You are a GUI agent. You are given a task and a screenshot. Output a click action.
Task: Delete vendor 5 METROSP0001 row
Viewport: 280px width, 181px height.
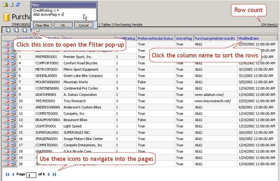coord(7,69)
